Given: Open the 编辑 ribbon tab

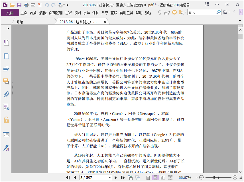Looking at the screenshot, I should (x=42, y=13).
